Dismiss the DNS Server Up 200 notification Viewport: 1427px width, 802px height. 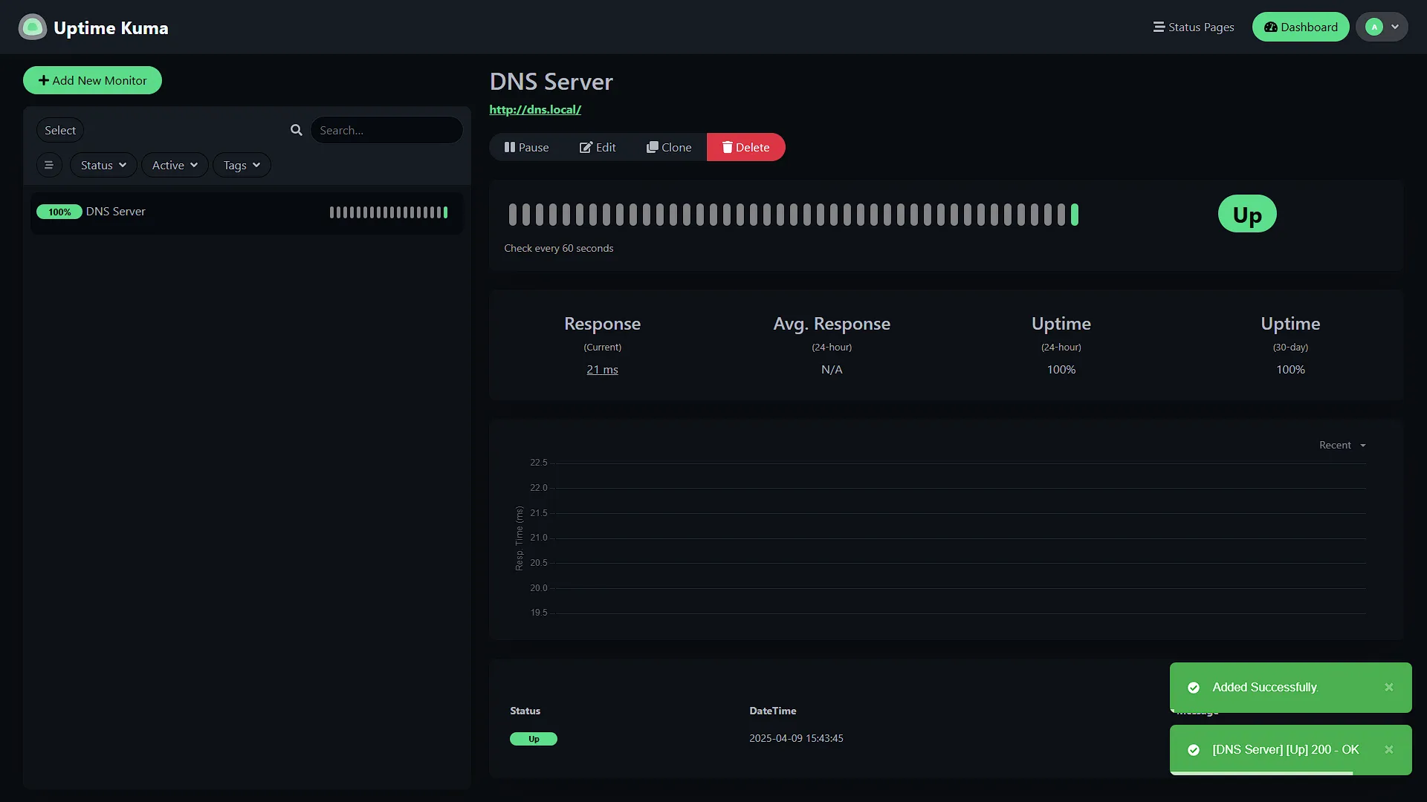coord(1389,750)
